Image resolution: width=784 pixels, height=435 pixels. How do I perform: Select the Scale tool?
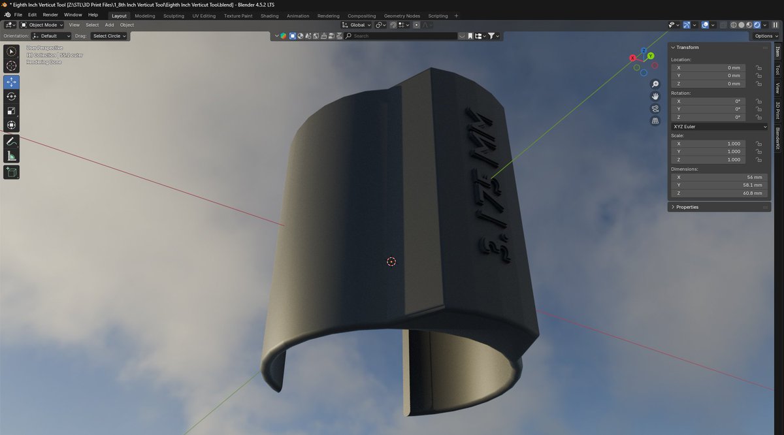(x=12, y=111)
